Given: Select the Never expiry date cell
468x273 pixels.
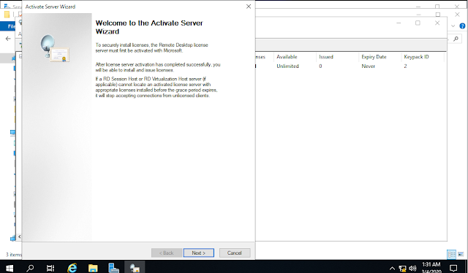Looking at the screenshot, I should pyautogui.click(x=368, y=66).
